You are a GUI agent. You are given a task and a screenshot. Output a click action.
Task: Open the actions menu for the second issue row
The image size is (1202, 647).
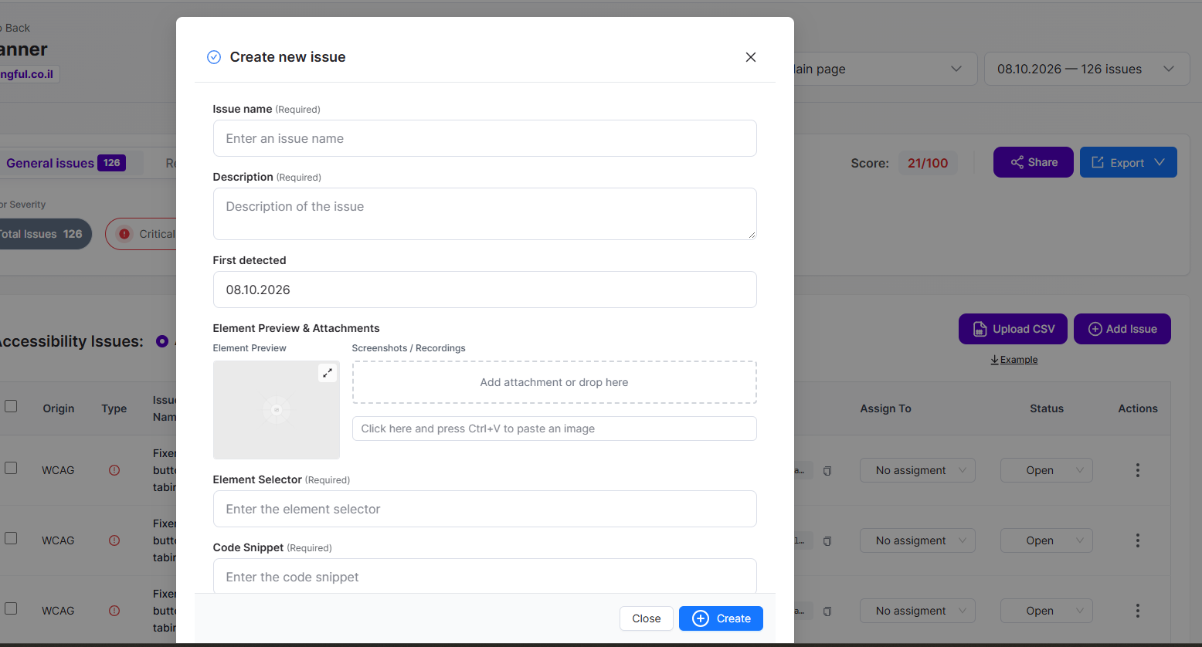(1137, 540)
